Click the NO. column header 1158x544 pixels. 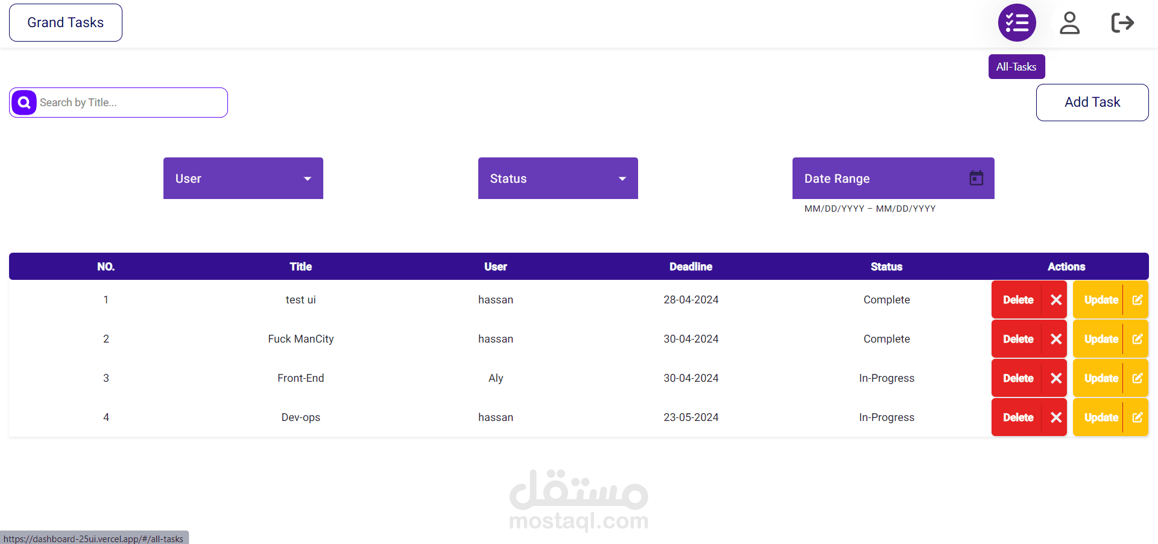click(x=106, y=267)
